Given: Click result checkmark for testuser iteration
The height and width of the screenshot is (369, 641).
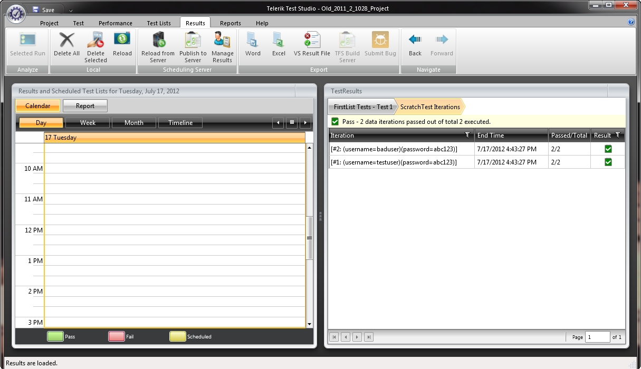Looking at the screenshot, I should click(x=608, y=162).
